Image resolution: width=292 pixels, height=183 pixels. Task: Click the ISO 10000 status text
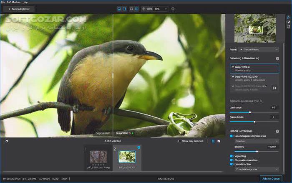click(x=44, y=179)
